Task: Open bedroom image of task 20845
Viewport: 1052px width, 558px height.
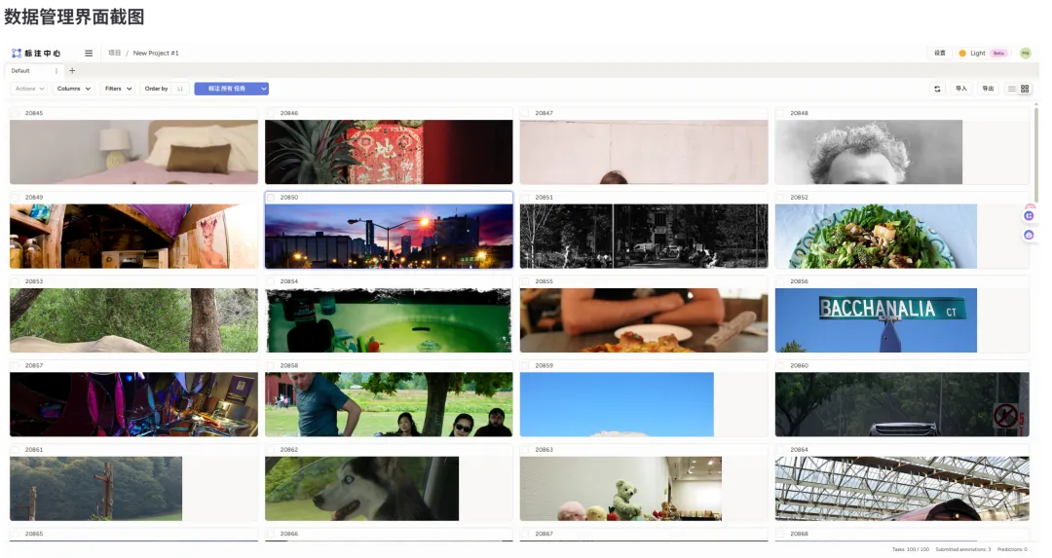Action: (133, 152)
